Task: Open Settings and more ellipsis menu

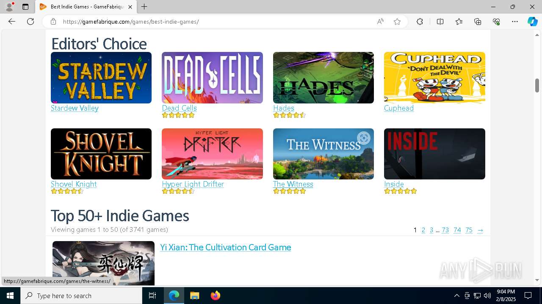Action: (515, 22)
